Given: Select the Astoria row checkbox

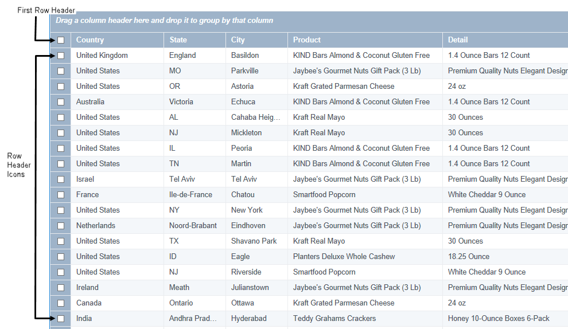Looking at the screenshot, I should 61,87.
